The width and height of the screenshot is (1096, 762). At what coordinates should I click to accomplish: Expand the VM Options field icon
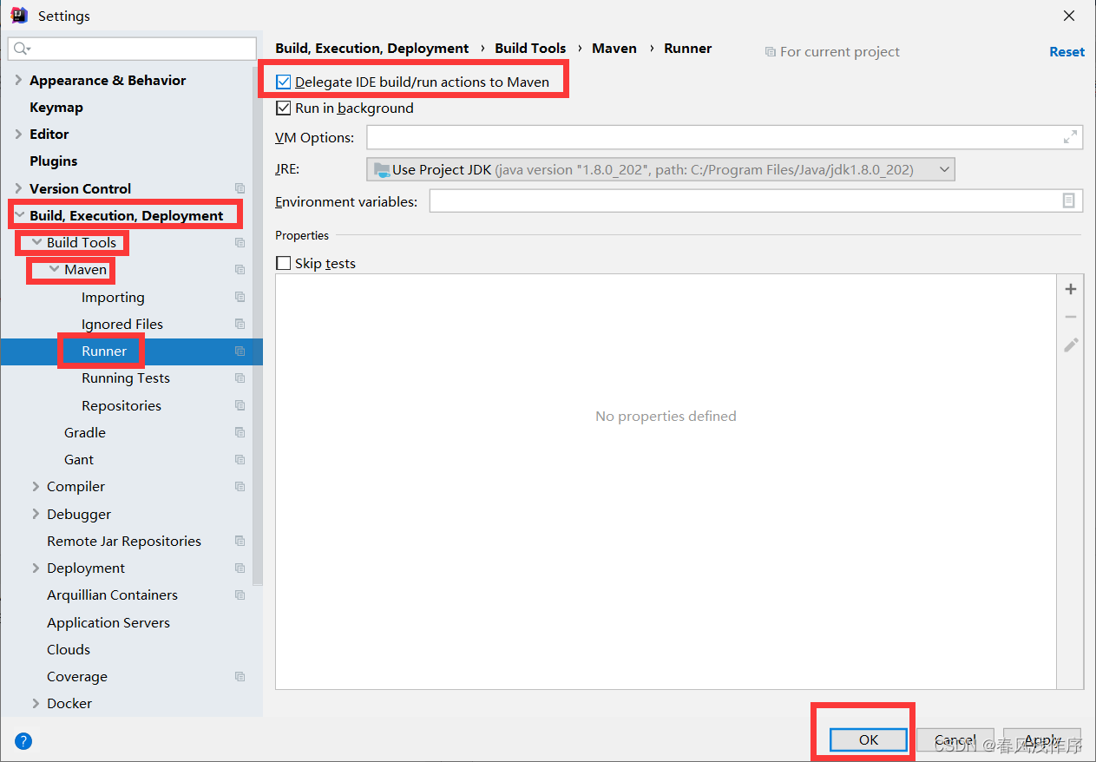click(x=1070, y=137)
